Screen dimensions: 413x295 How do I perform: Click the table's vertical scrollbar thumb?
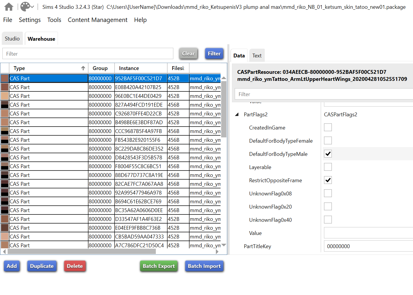pyautogui.click(x=224, y=109)
